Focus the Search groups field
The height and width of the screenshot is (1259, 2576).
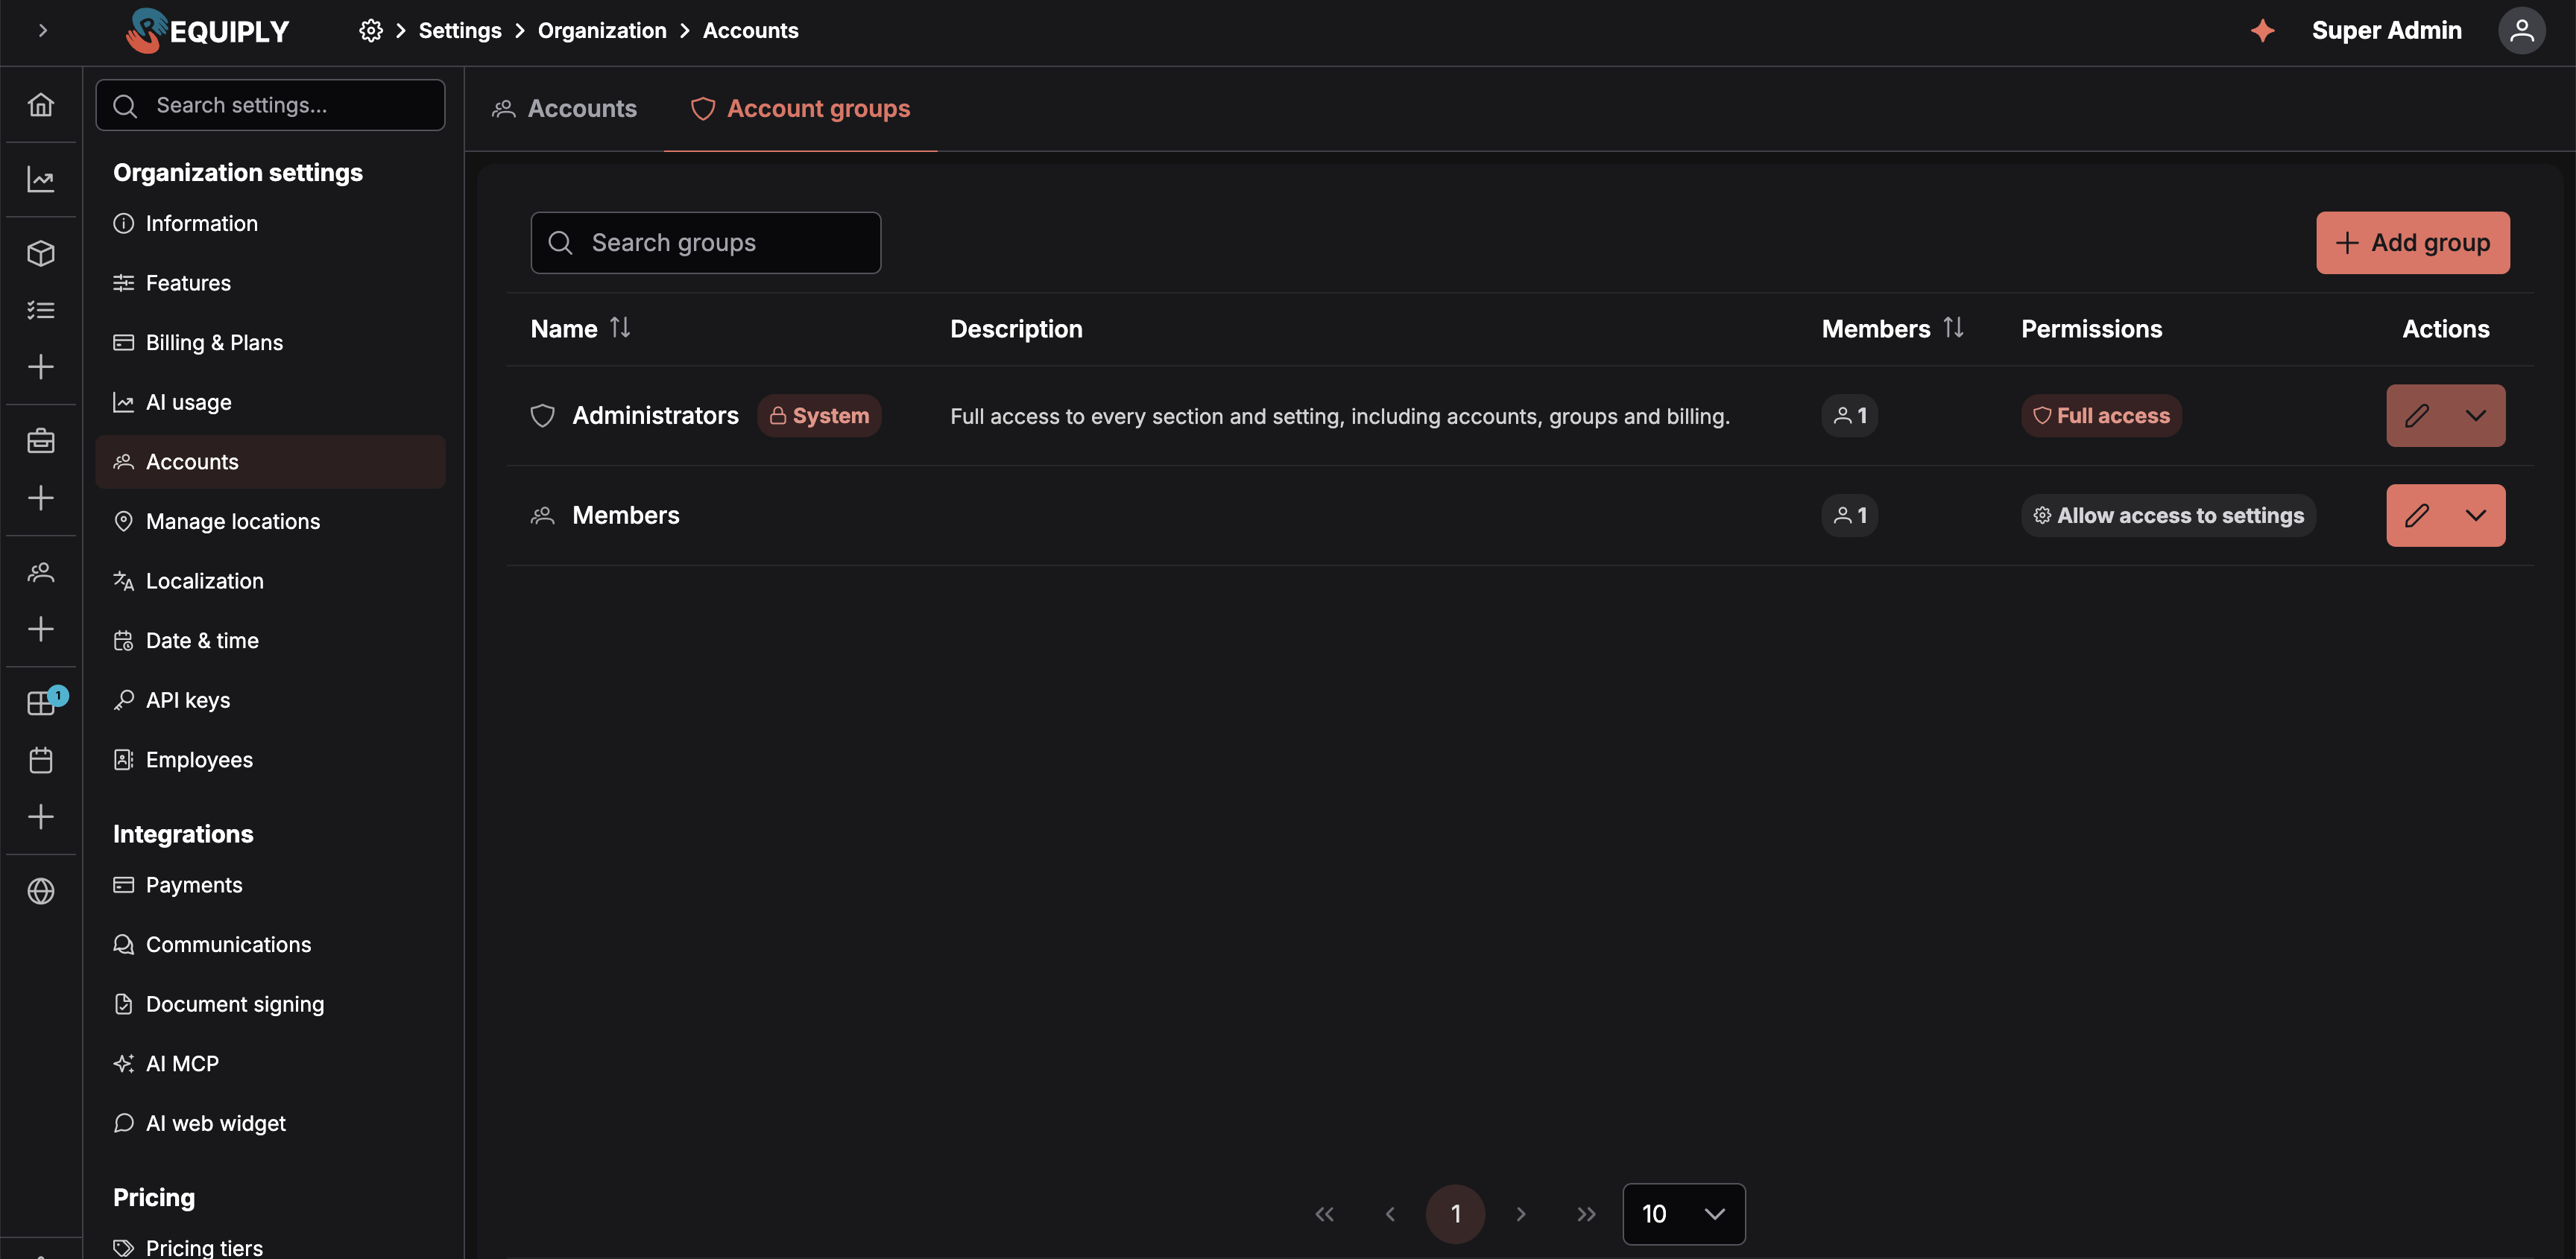(705, 243)
